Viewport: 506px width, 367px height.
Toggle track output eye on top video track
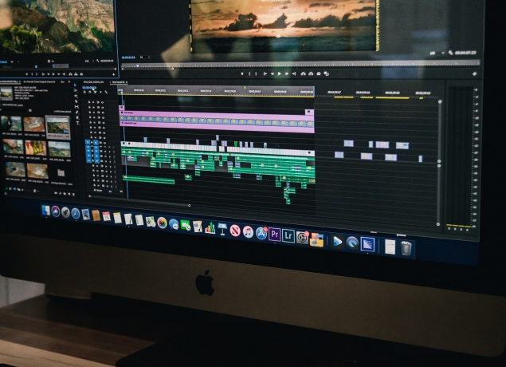pyautogui.click(x=100, y=102)
